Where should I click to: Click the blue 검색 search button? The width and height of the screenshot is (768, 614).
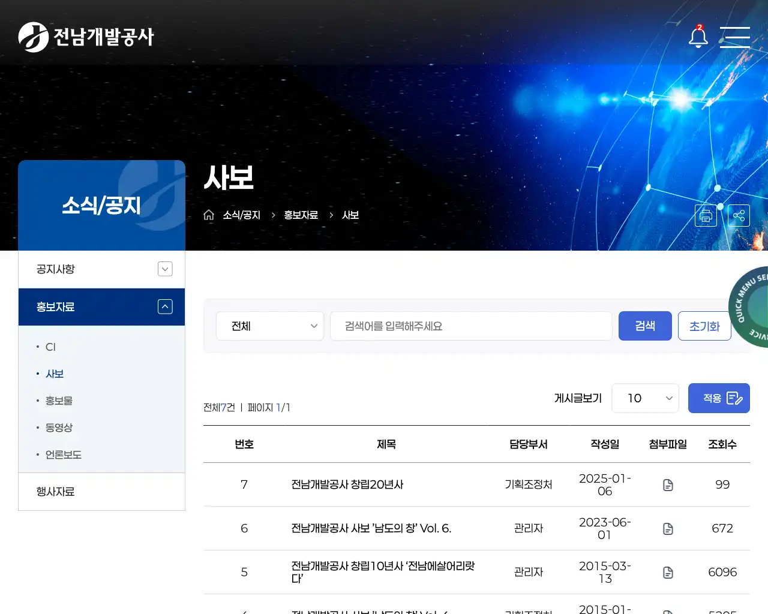click(645, 326)
